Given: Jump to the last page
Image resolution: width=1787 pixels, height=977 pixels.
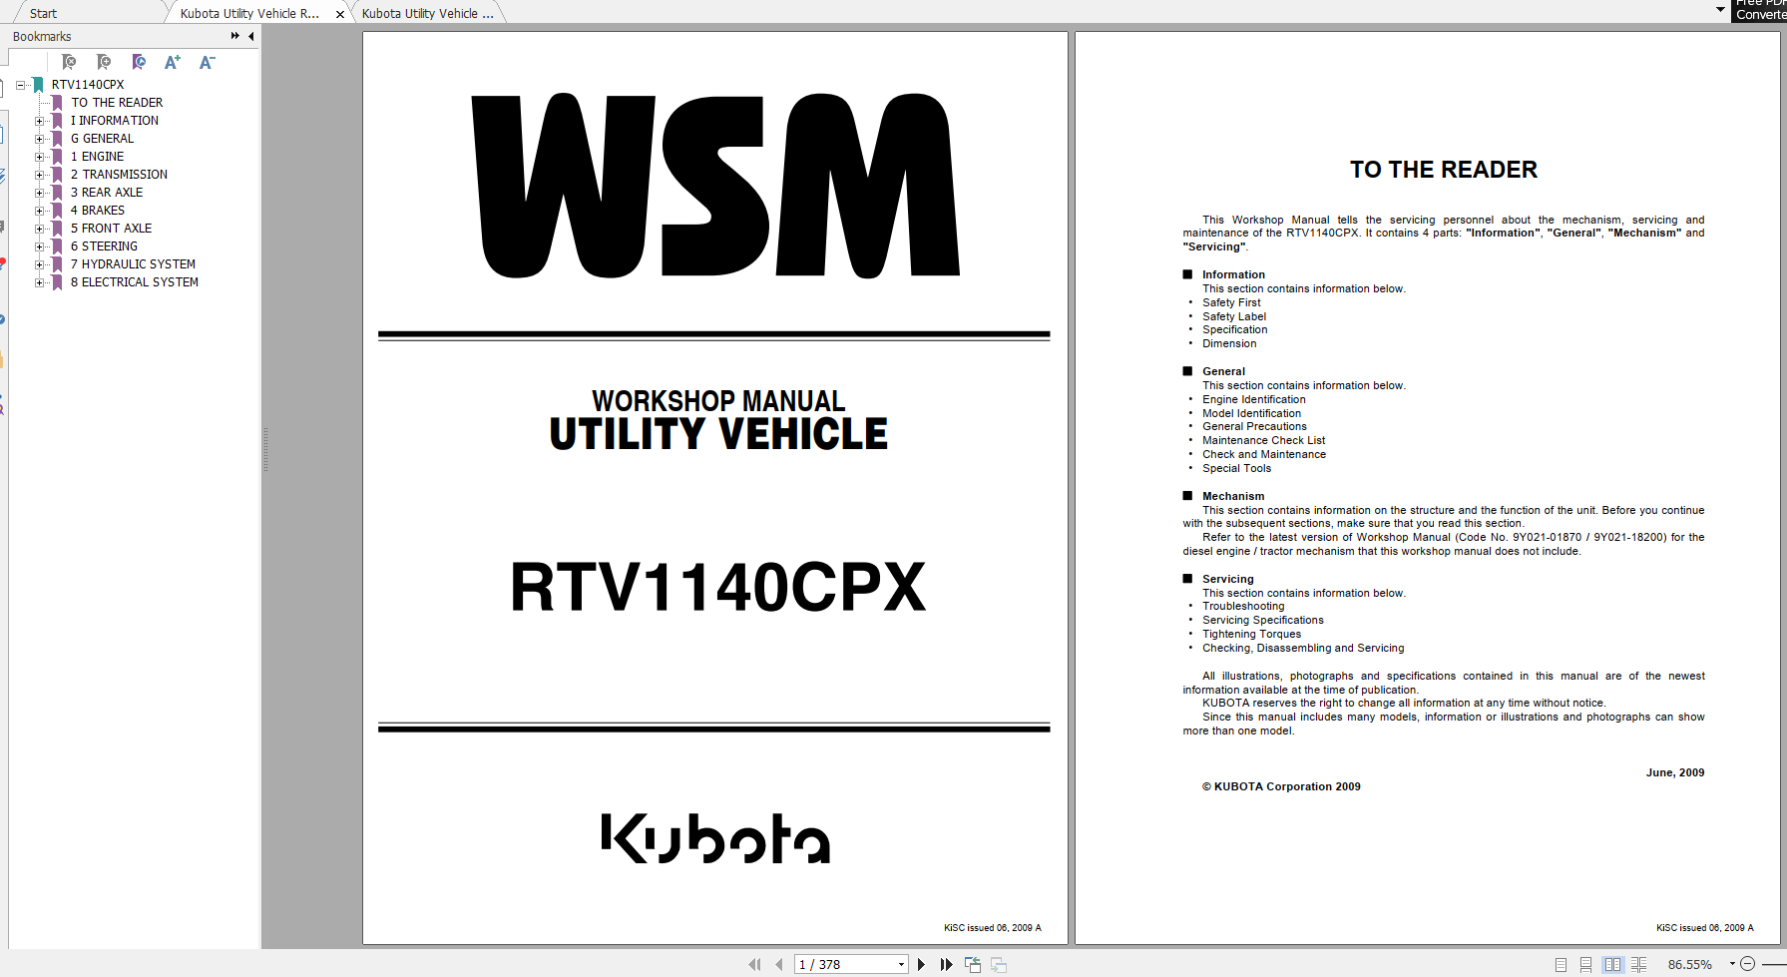Looking at the screenshot, I should click(x=946, y=964).
